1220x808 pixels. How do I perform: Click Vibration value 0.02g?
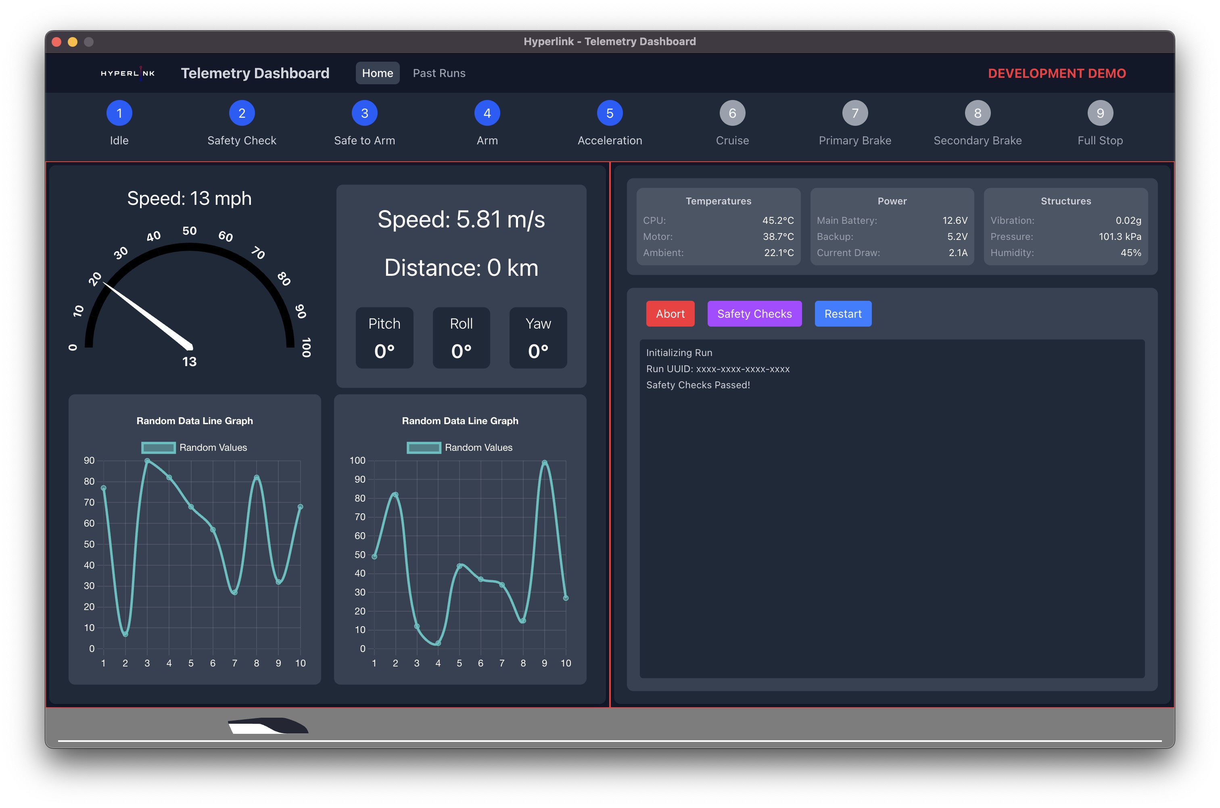pyautogui.click(x=1128, y=221)
